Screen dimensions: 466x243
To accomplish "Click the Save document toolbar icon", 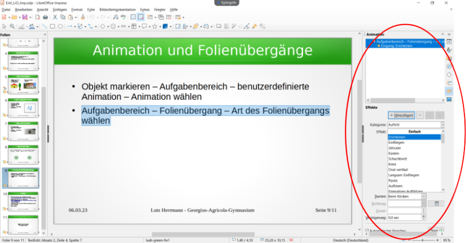I will click(24, 17).
